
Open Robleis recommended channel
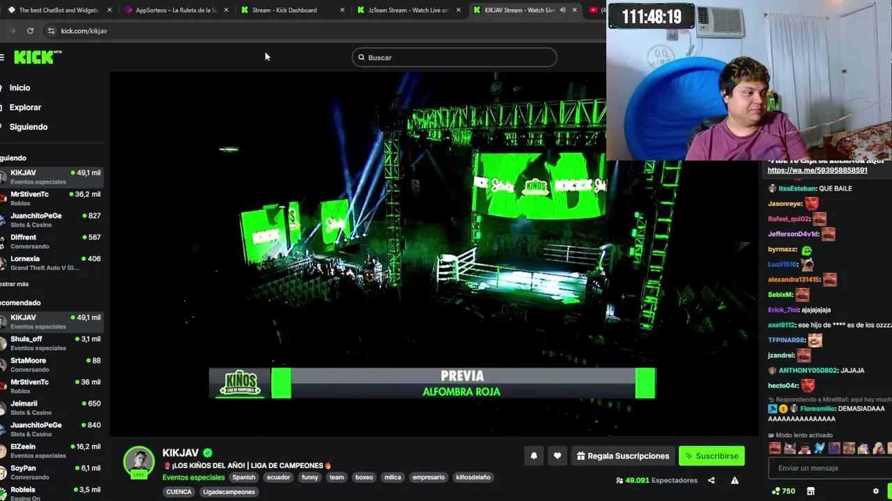53,493
